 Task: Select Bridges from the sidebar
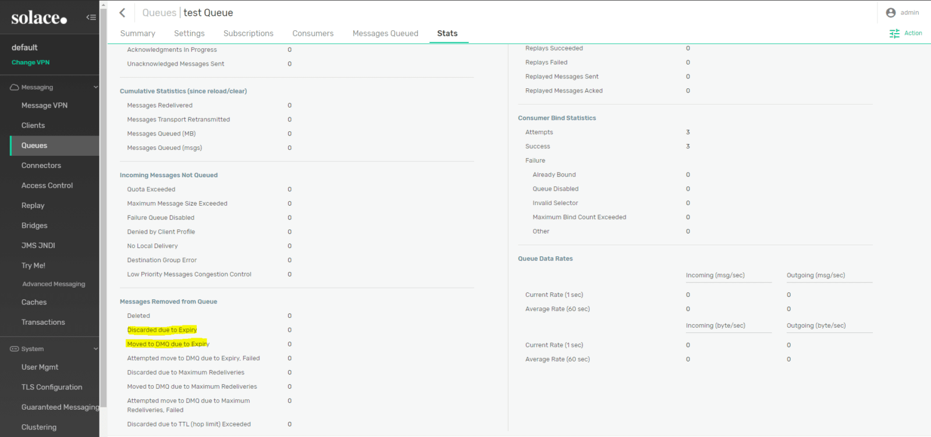(34, 225)
